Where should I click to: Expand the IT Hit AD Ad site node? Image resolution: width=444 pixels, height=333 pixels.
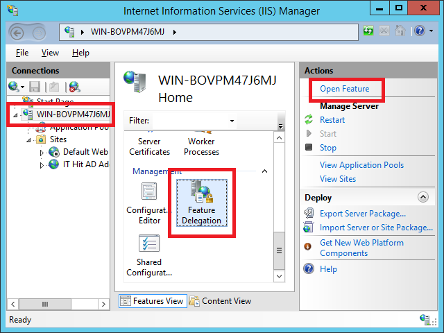pyautogui.click(x=42, y=165)
